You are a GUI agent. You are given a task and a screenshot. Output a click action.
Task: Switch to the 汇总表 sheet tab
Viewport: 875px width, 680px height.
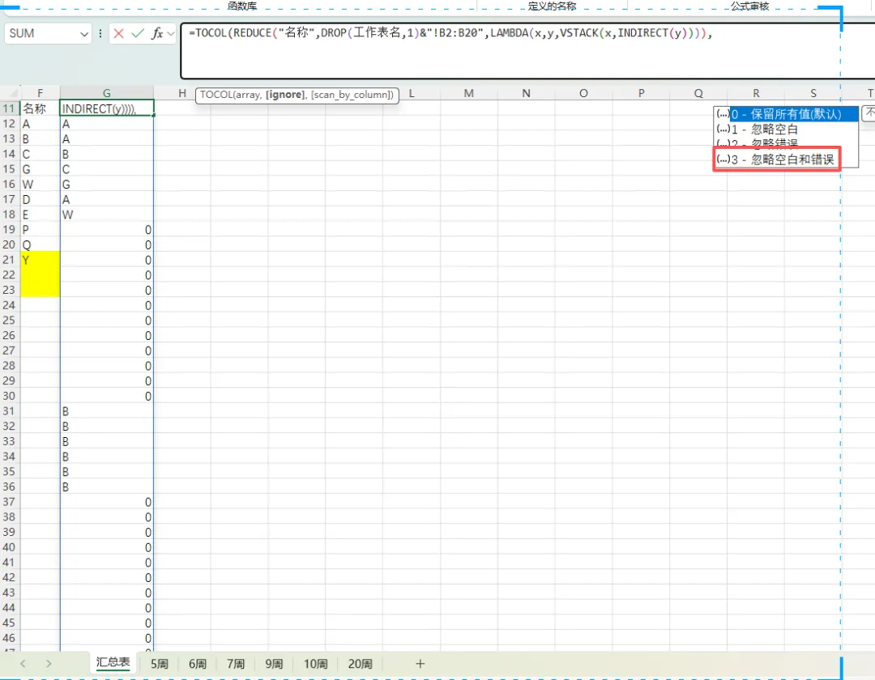tap(113, 663)
